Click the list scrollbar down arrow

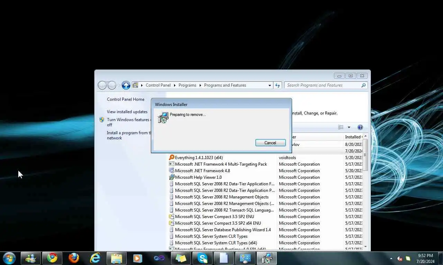365,246
